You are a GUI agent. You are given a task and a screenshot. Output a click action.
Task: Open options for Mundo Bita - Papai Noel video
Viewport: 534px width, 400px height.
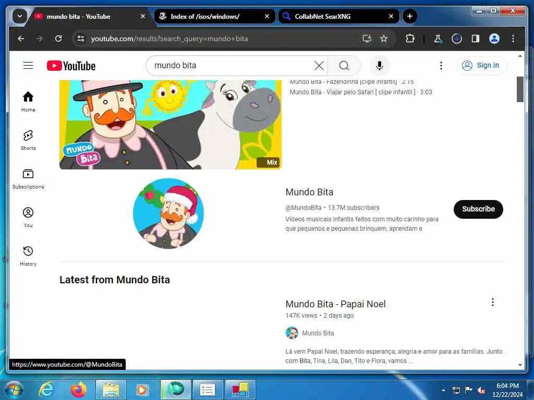(x=492, y=302)
